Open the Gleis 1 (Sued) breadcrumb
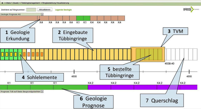The width and height of the screenshot is (201, 109). 12,3
